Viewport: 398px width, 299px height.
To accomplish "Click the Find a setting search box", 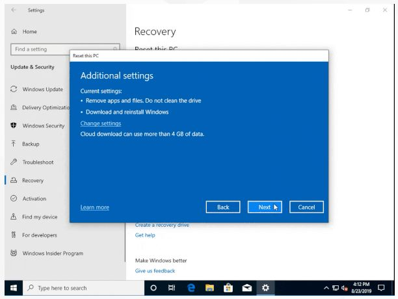I will [65, 49].
